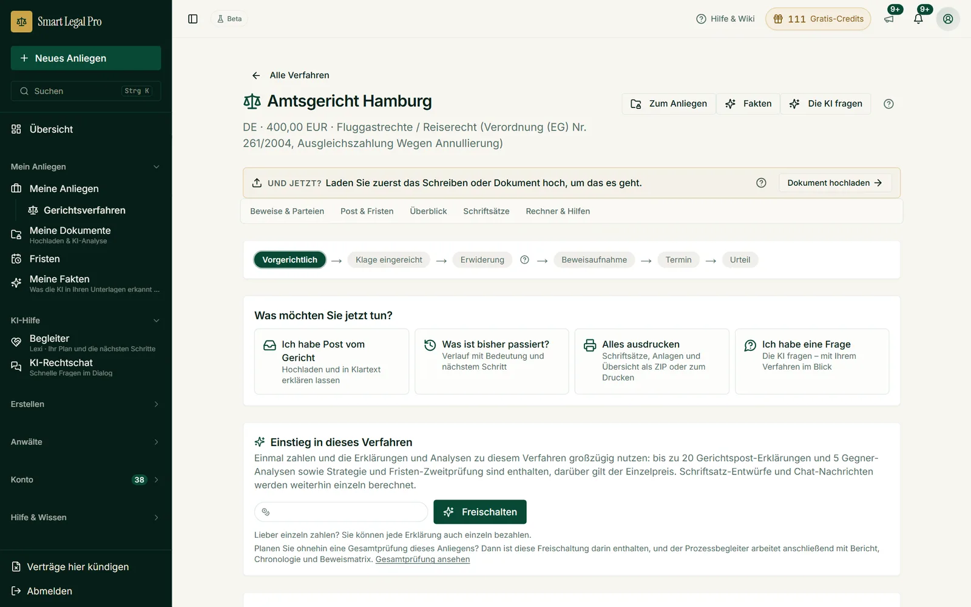
Task: Open the announcements megaphone icon
Action: (889, 19)
